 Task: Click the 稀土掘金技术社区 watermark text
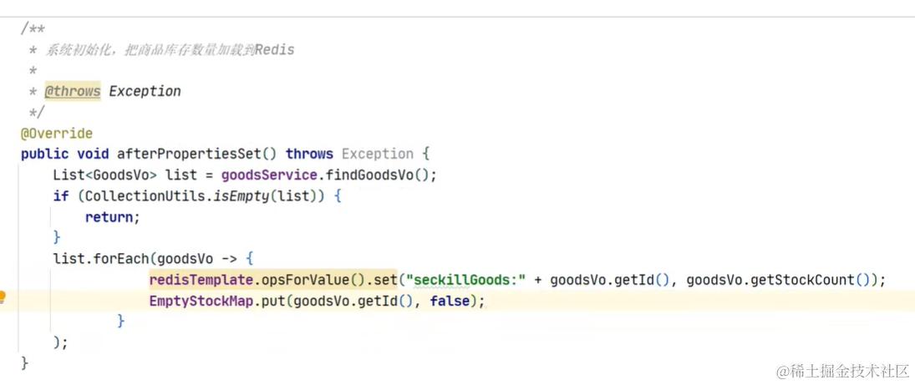843,371
